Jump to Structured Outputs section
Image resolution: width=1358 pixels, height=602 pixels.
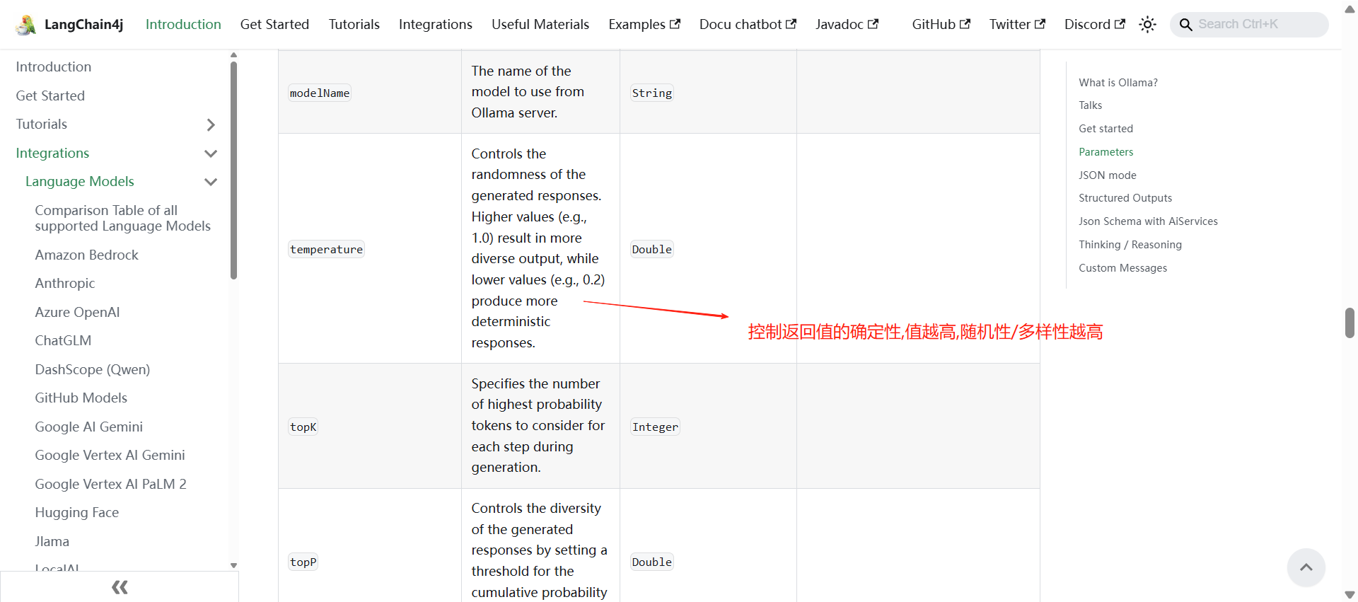coord(1125,198)
